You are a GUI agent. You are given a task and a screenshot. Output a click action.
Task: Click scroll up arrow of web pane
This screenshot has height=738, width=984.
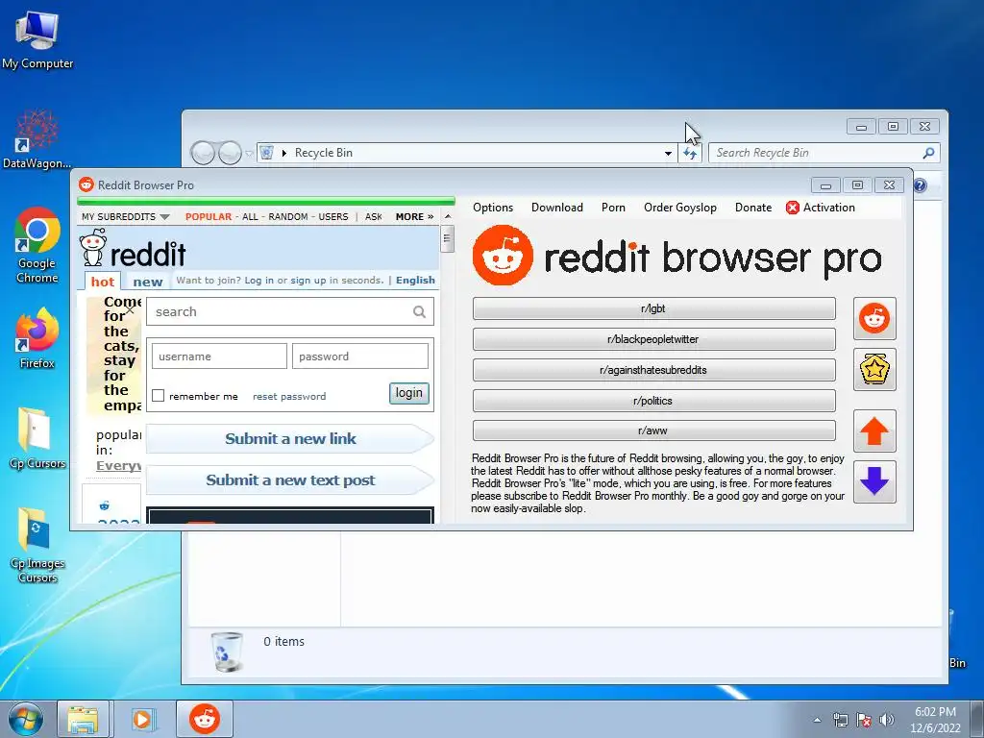(x=448, y=216)
